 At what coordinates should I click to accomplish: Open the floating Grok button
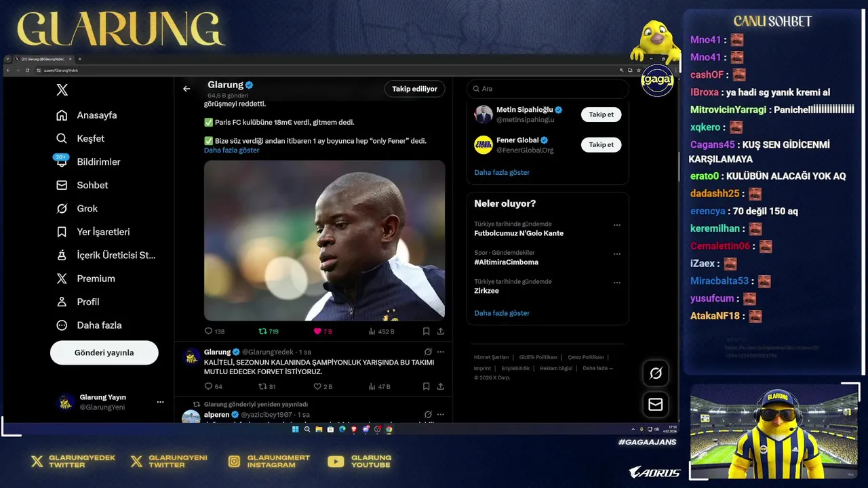coord(656,373)
